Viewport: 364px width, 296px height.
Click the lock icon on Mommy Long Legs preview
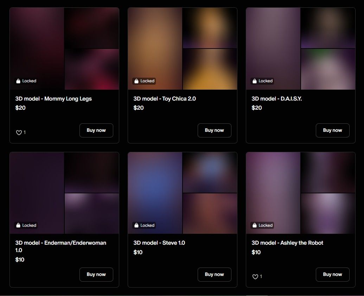pos(18,81)
